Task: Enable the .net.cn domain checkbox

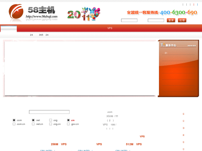Action: click(33, 124)
